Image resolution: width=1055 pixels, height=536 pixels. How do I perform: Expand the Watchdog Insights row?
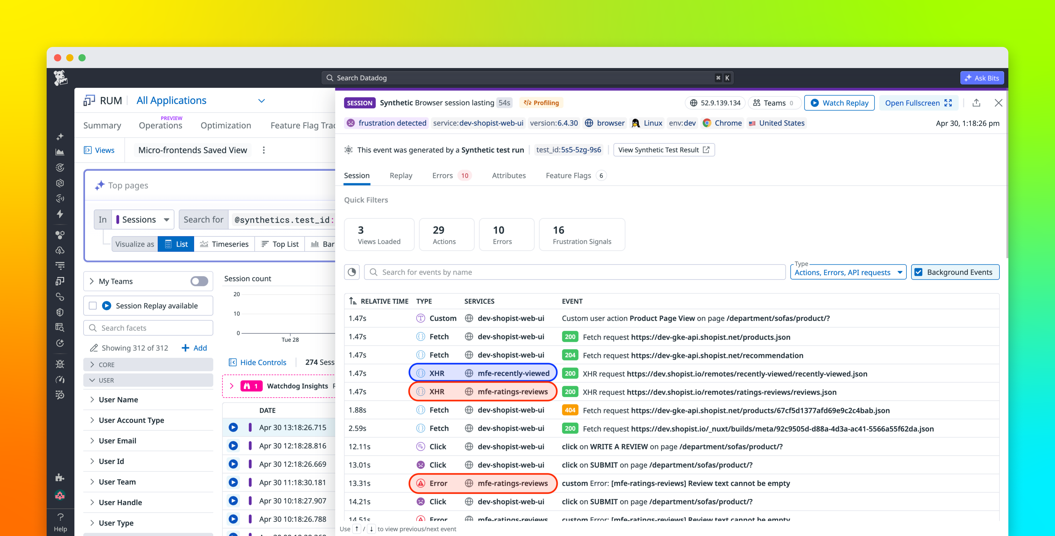(x=231, y=386)
